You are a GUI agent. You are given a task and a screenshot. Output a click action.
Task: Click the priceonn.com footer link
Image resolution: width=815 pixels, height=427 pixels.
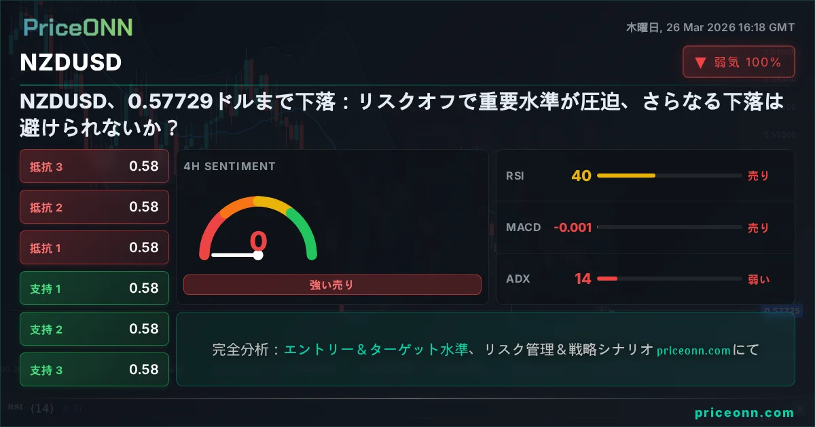click(744, 413)
